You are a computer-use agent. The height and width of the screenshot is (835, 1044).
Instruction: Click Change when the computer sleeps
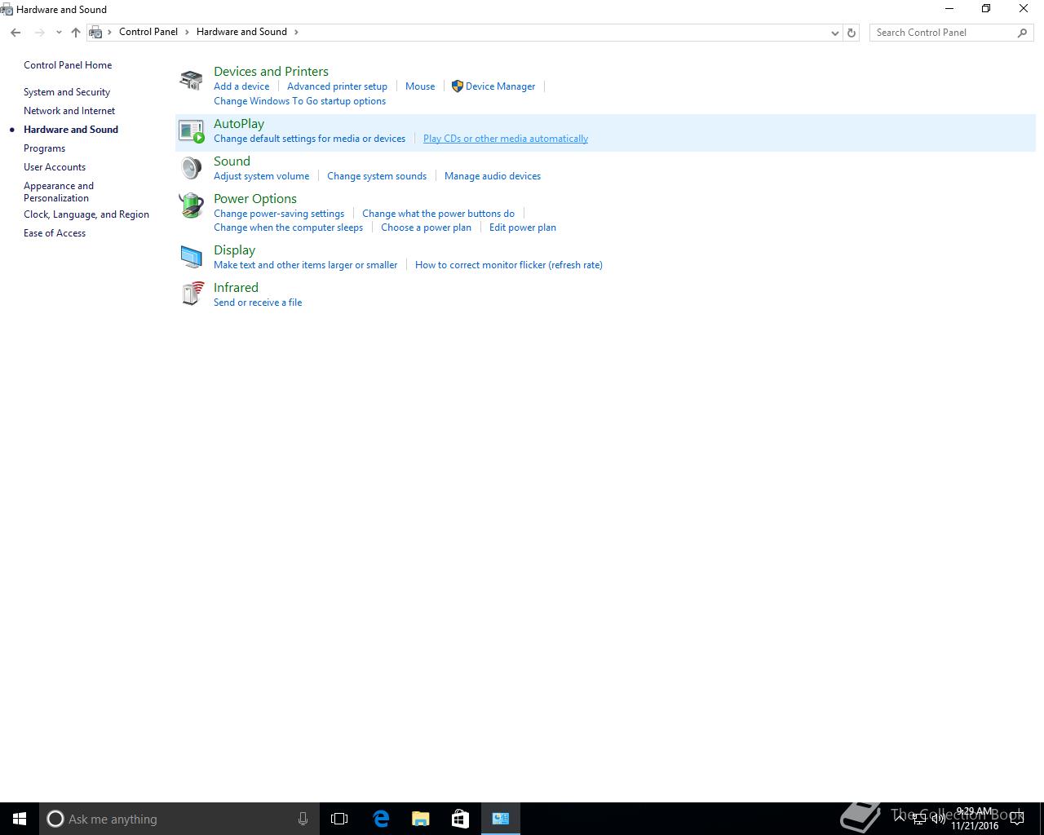[288, 228]
